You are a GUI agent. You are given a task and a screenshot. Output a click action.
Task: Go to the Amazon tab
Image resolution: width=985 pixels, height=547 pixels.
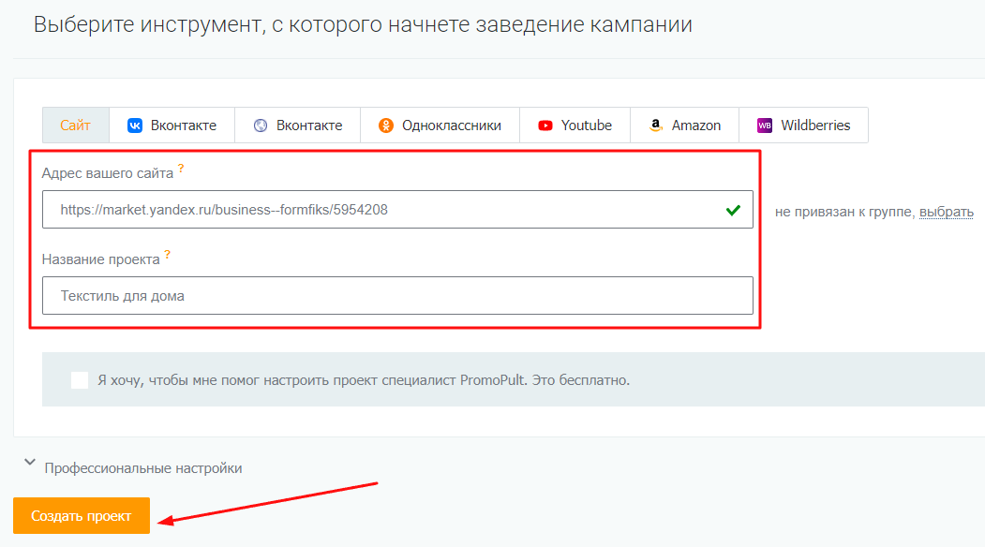(685, 125)
